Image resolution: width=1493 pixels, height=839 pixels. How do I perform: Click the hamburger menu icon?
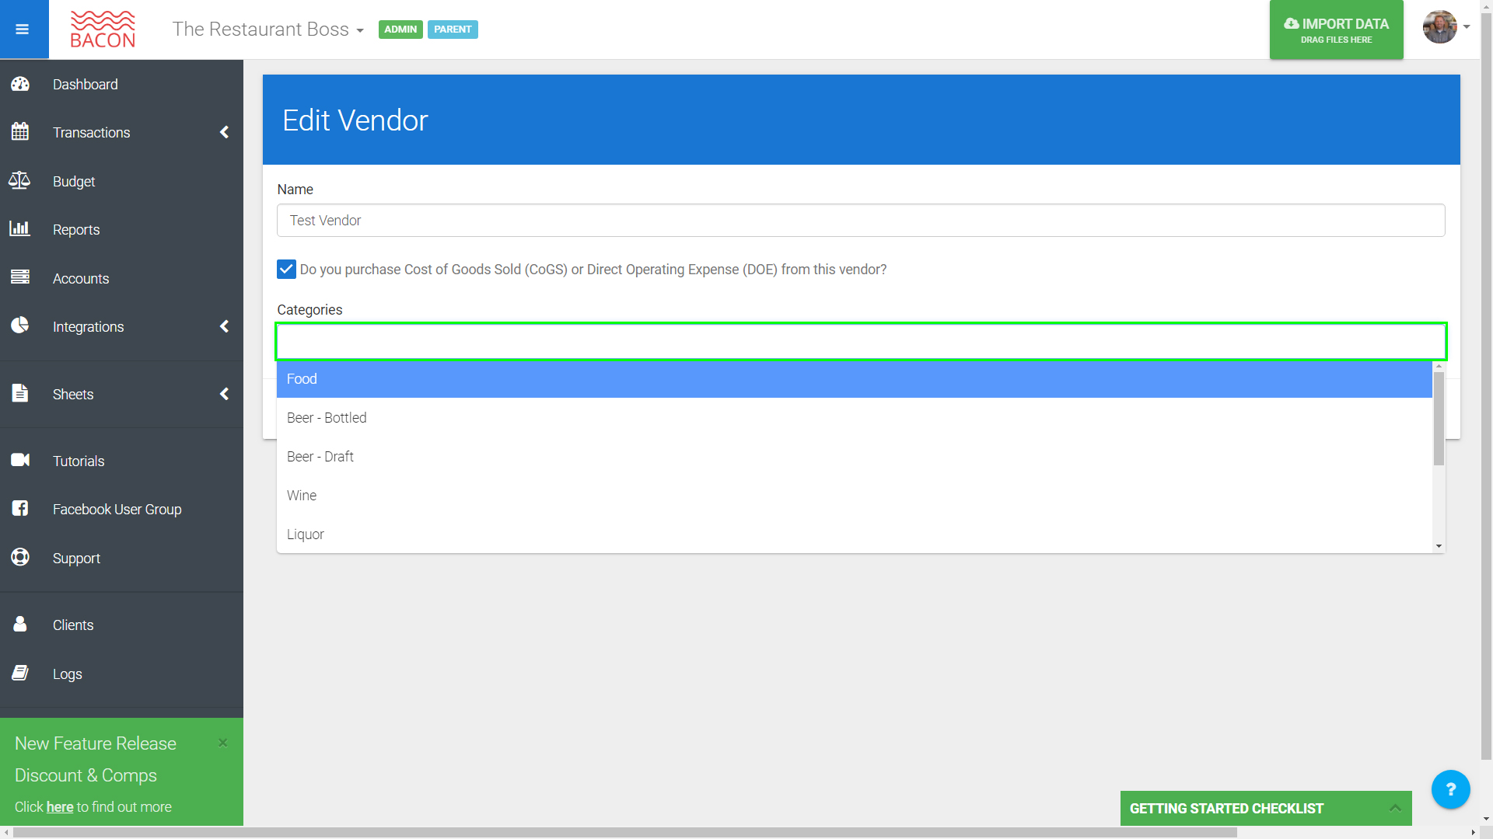pos(22,30)
